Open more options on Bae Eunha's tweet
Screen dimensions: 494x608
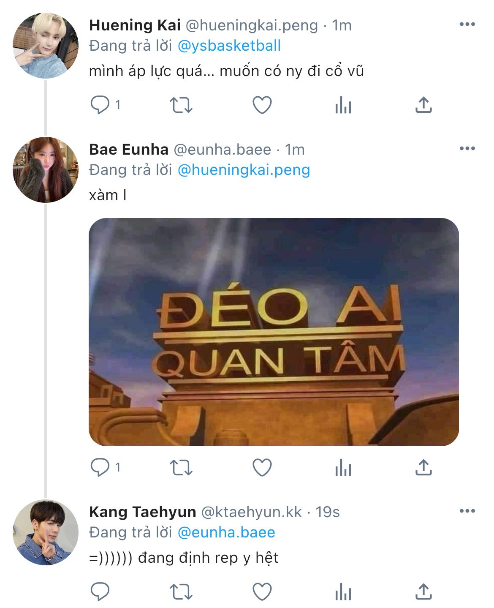tap(467, 148)
